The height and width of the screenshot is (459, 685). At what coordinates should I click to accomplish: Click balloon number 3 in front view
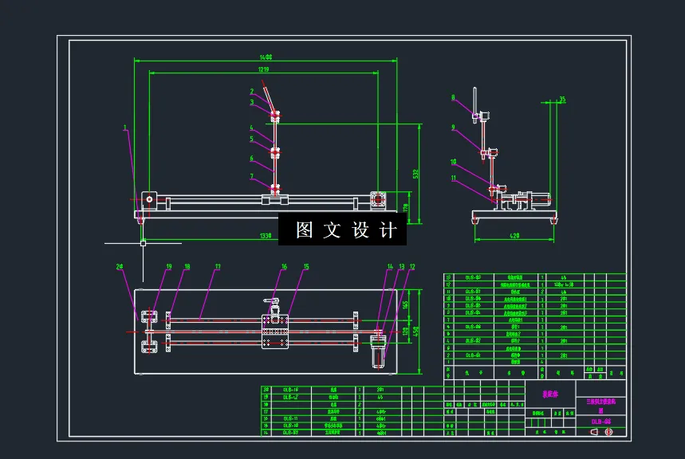tap(252, 102)
